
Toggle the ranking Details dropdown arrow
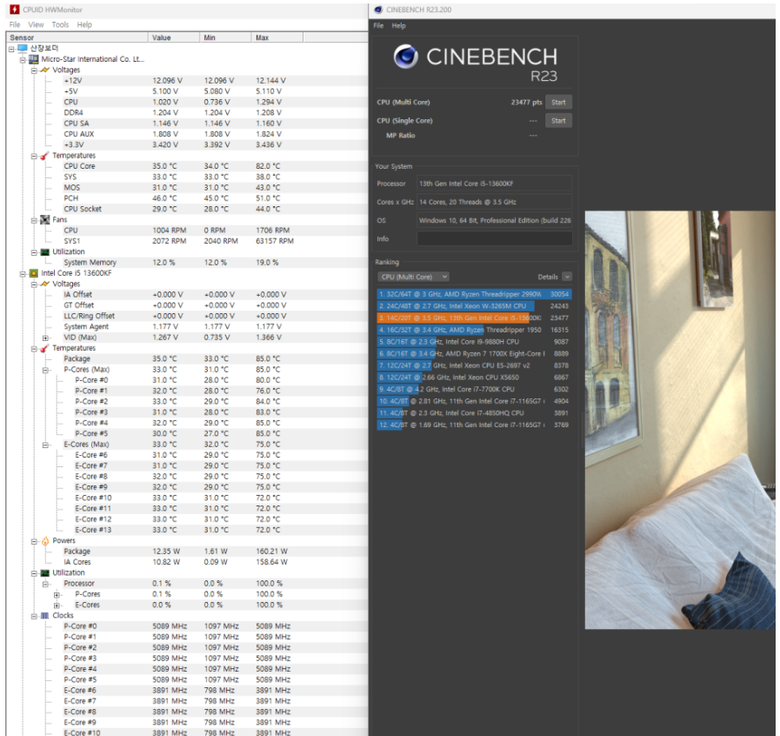pyautogui.click(x=567, y=277)
